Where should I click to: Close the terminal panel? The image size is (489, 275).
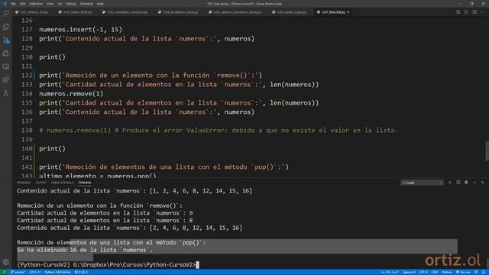[x=482, y=183]
